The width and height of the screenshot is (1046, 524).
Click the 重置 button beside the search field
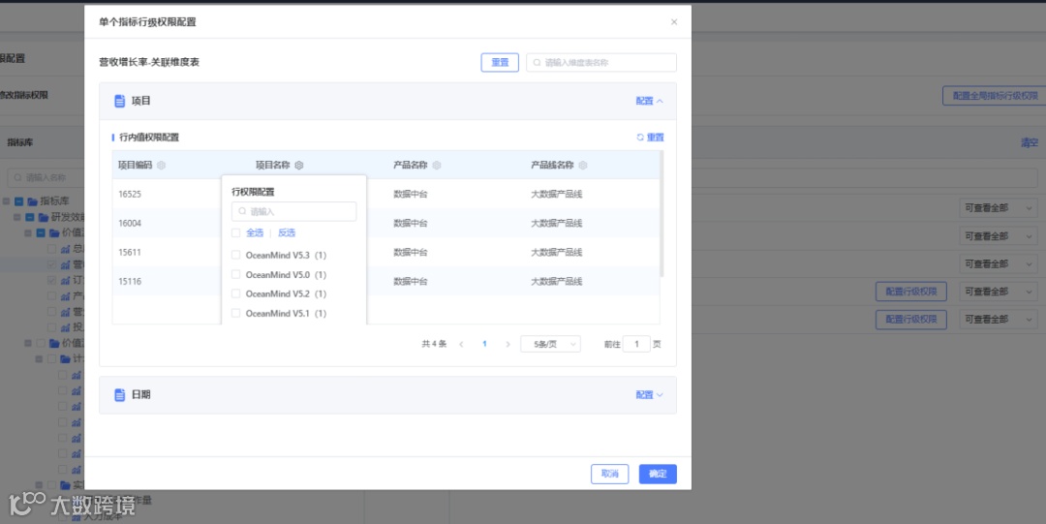pyautogui.click(x=500, y=63)
